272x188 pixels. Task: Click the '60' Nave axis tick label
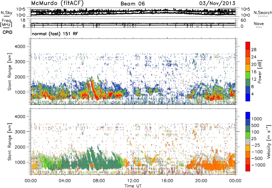click(243, 20)
